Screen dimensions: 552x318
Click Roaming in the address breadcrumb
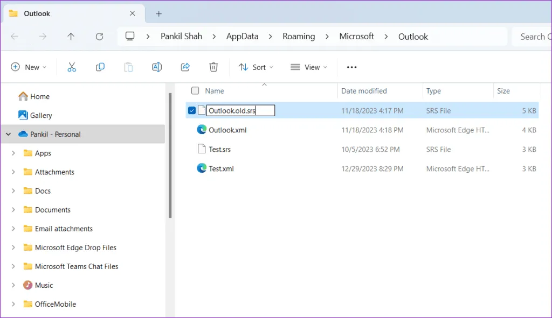point(299,37)
